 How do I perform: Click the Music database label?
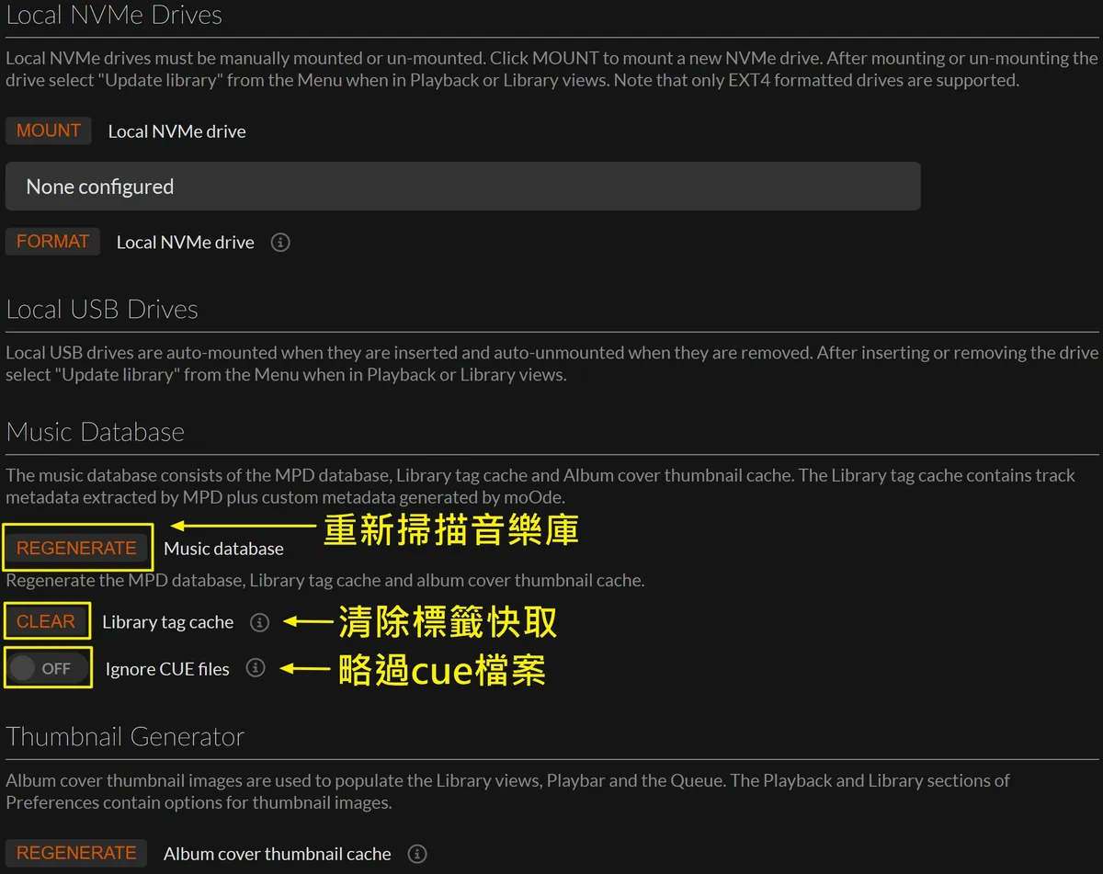click(x=223, y=549)
